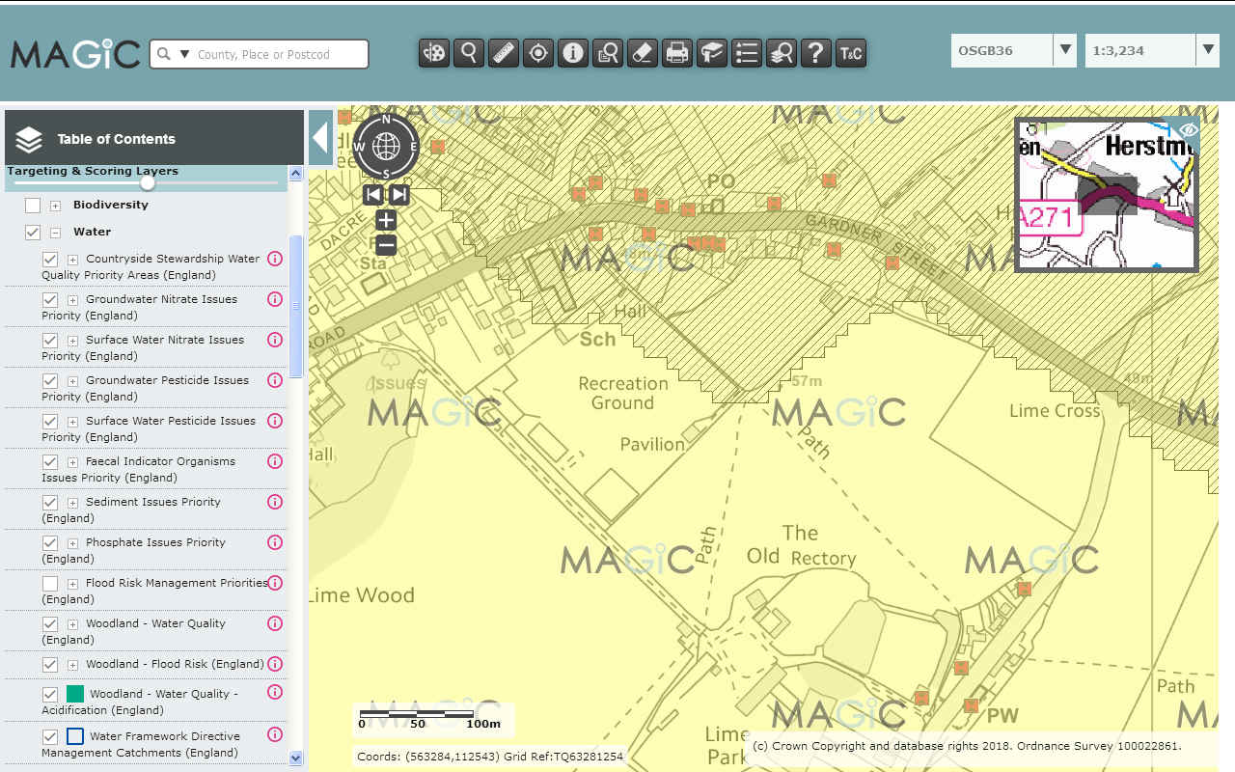Screen dimensions: 1235x772
Task: Click Woodland - Water Quality - Acidification label
Action: (139, 702)
